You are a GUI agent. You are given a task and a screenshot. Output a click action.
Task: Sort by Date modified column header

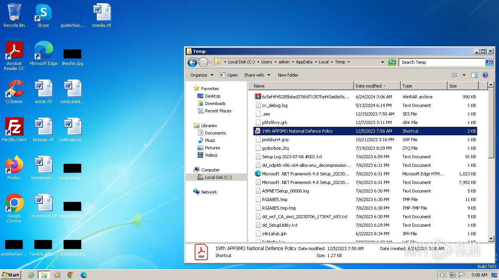pos(377,86)
